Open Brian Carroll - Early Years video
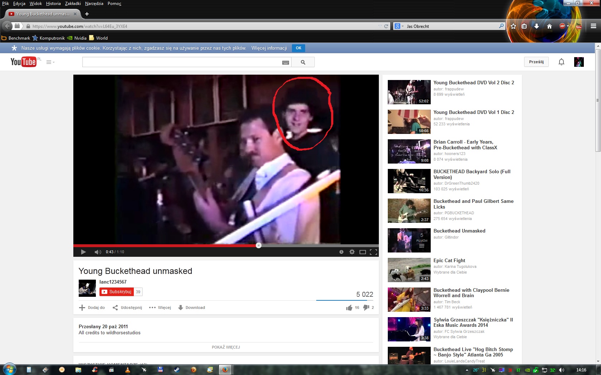Image resolution: width=601 pixels, height=375 pixels. click(x=465, y=145)
